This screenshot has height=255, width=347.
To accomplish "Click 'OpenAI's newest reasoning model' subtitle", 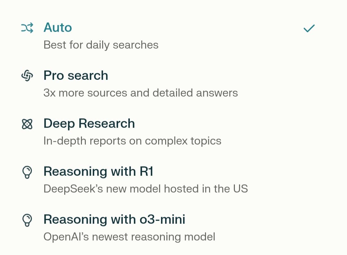I will [x=129, y=237].
